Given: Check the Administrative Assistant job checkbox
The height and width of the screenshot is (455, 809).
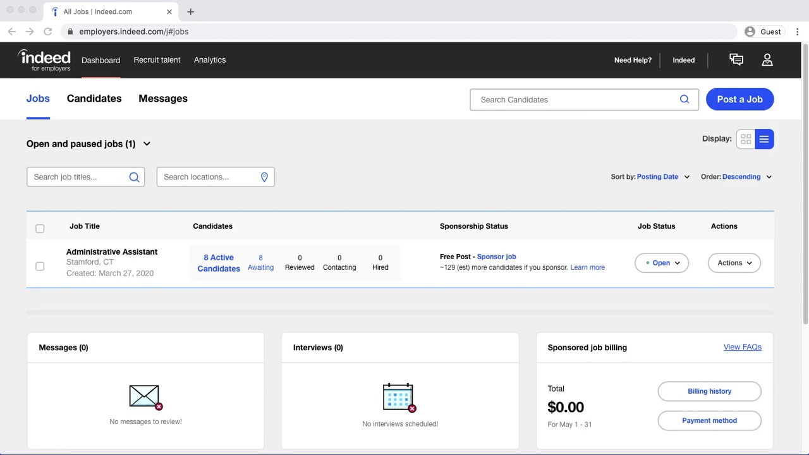Looking at the screenshot, I should pyautogui.click(x=40, y=266).
